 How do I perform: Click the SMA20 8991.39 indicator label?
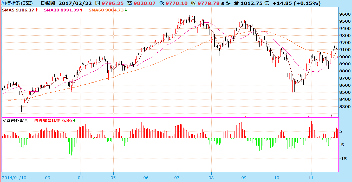[x=61, y=10]
